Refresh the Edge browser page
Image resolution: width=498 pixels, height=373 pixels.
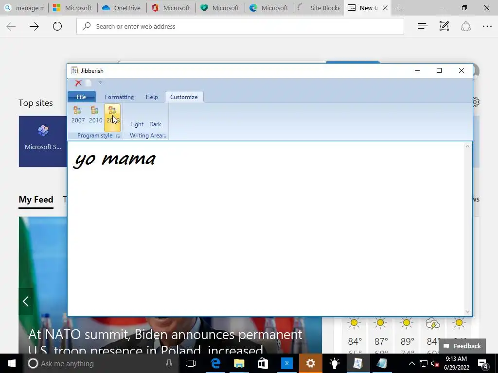point(57,26)
